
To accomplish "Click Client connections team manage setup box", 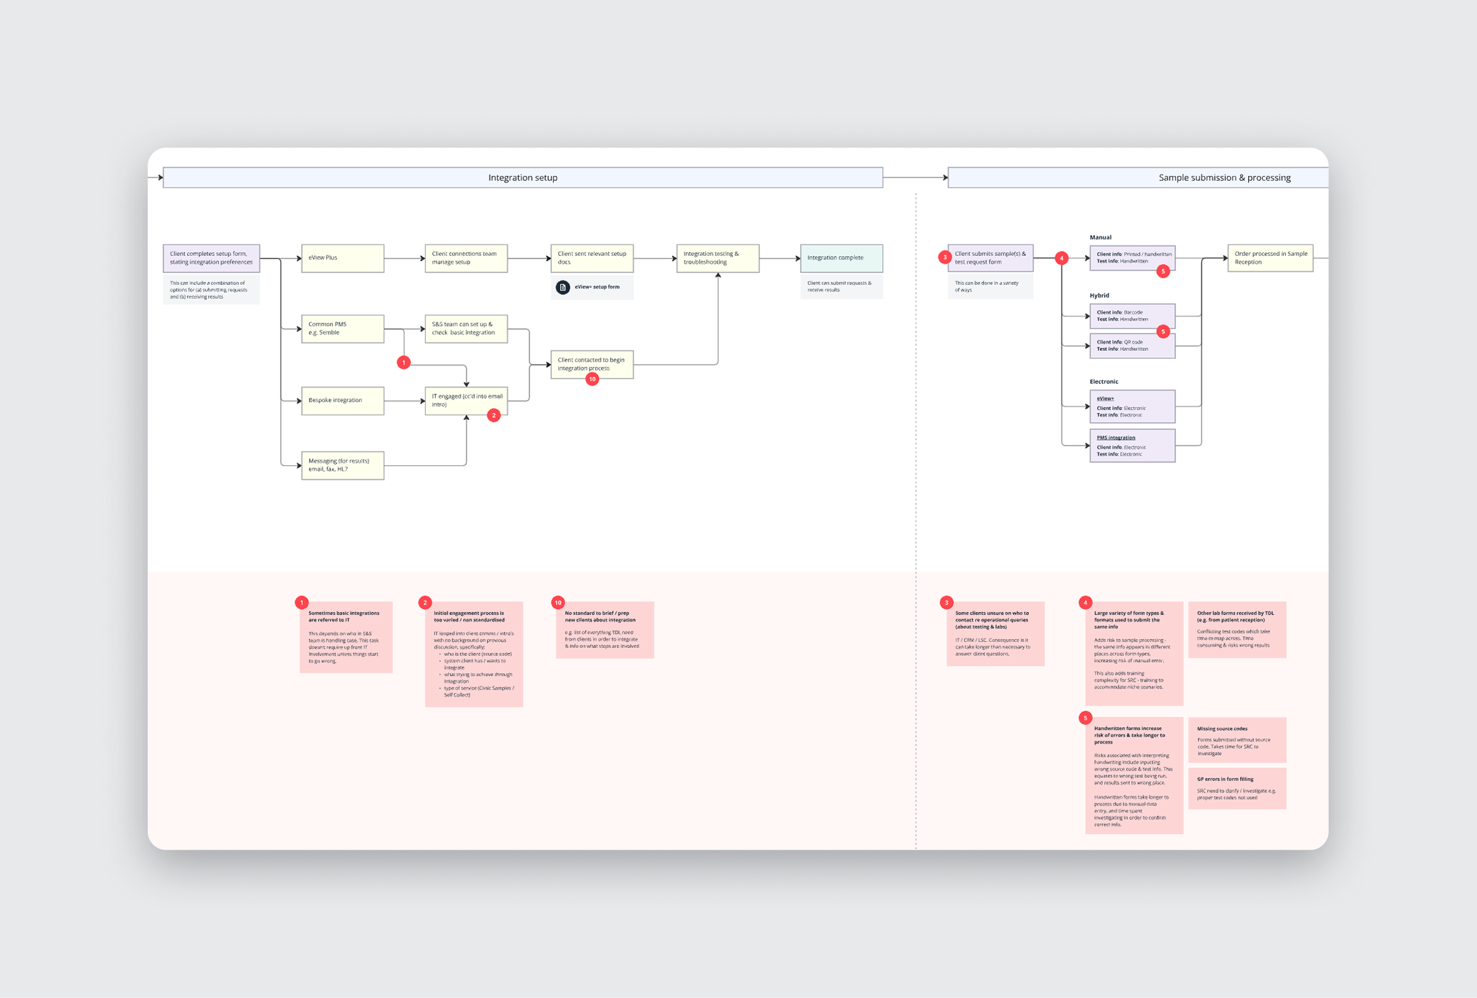I will 466,258.
